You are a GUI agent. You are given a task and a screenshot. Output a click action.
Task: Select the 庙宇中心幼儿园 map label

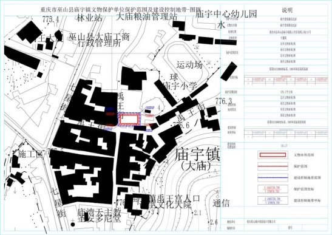pos(226,14)
